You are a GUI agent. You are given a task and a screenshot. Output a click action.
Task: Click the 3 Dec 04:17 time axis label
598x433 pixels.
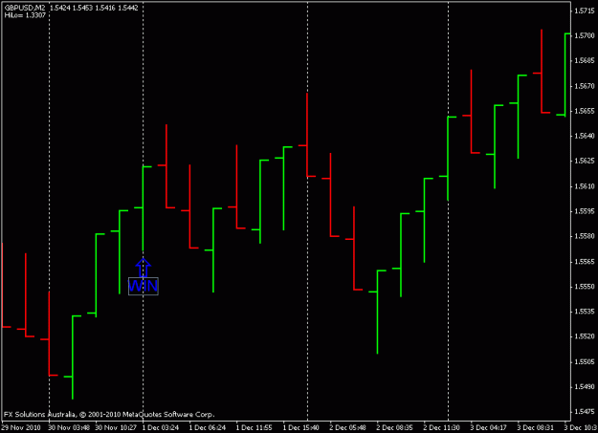coord(489,427)
